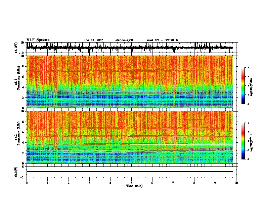The height and width of the screenshot is (205, 266).
Task: Click the ch.2 frequency tick '8'
Action: (x=23, y=122)
